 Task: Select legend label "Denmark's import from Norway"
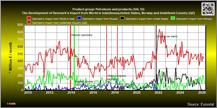click(x=194, y=19)
